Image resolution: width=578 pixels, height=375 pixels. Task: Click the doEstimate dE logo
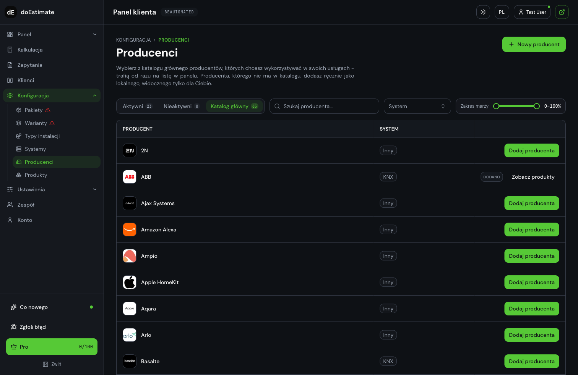(x=11, y=12)
